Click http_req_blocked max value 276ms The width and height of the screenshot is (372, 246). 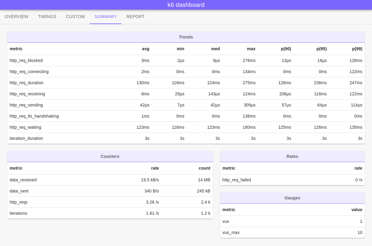249,60
